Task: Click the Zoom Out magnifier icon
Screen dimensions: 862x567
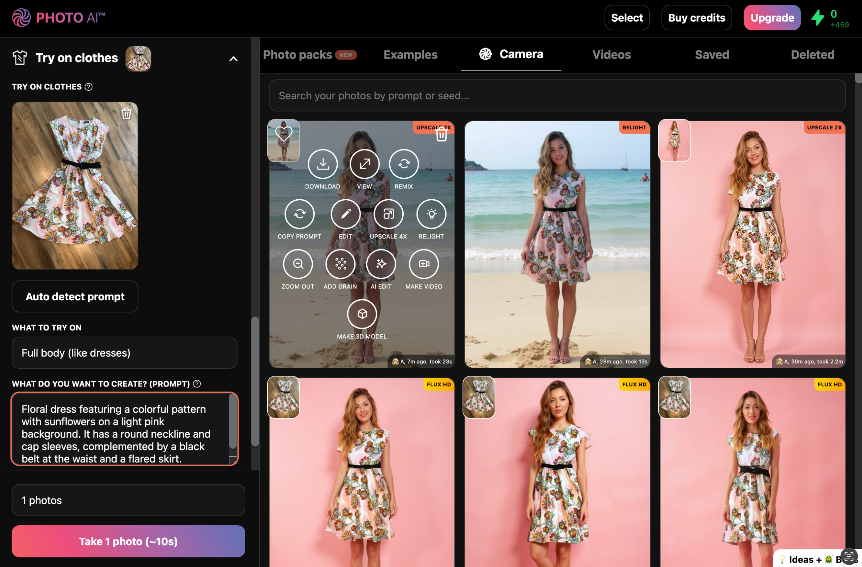Action: (298, 264)
